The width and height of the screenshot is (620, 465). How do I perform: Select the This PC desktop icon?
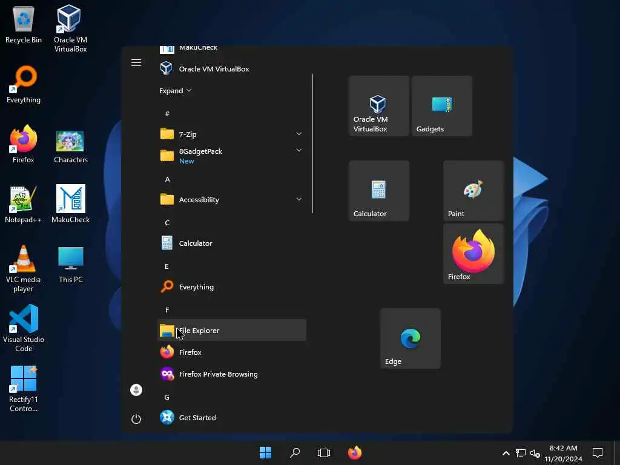click(x=70, y=265)
